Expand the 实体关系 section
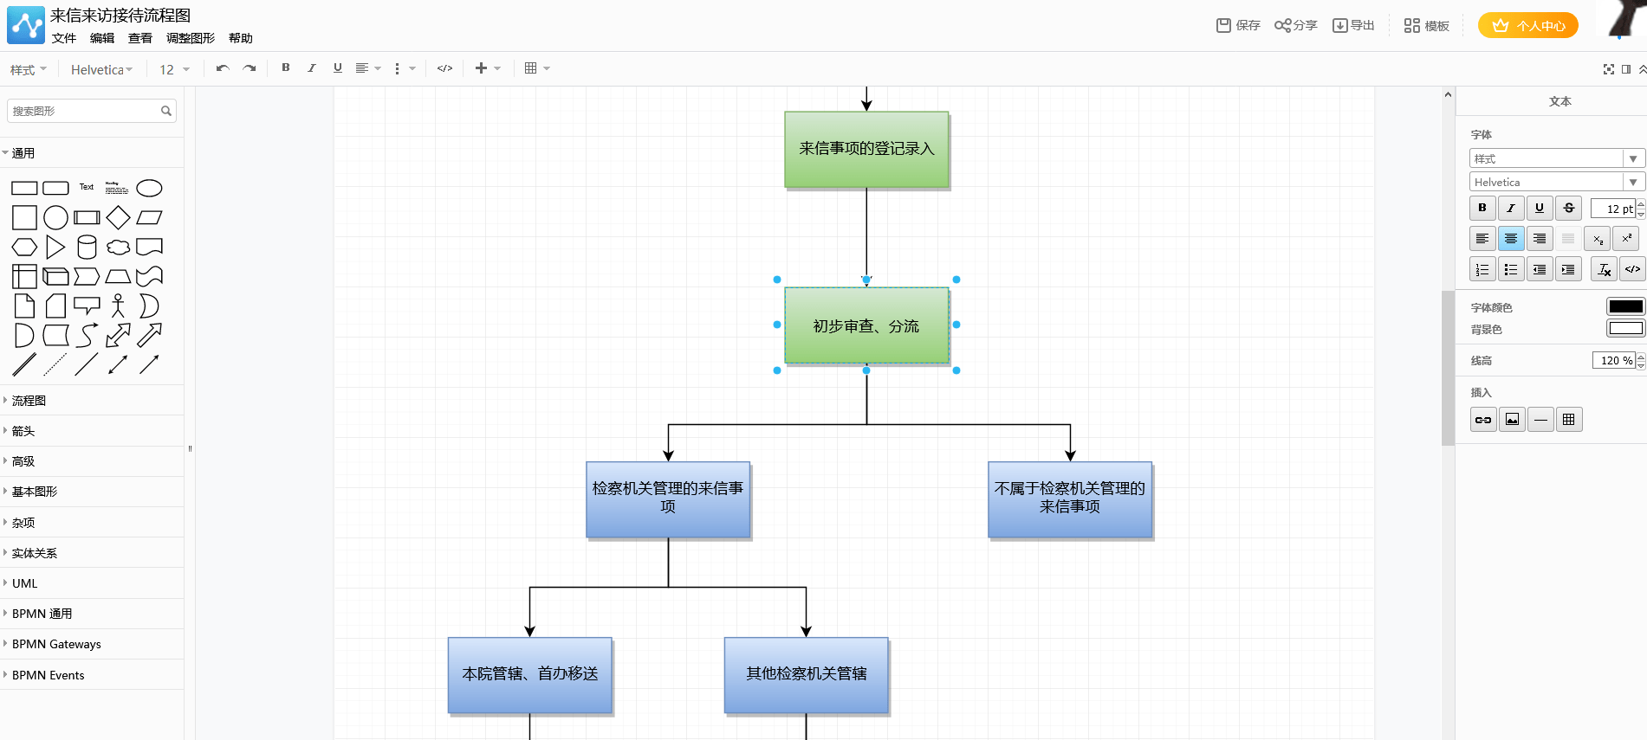Viewport: 1647px width, 740px height. coord(92,553)
